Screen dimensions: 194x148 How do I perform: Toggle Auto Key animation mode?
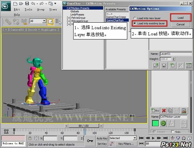click(x=102, y=138)
